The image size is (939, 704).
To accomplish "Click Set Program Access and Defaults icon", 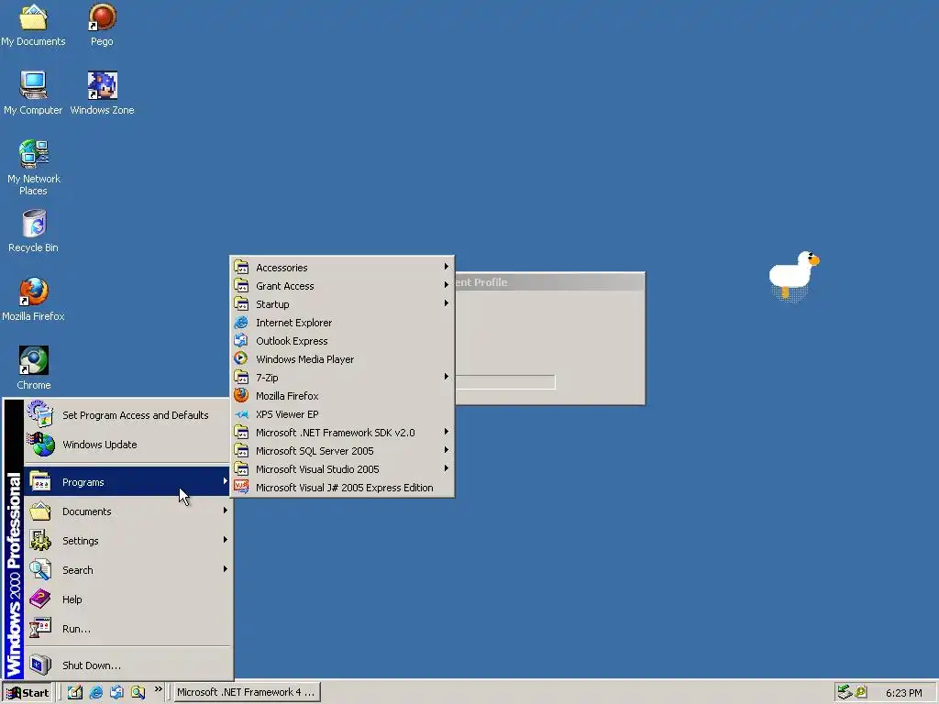I will (40, 414).
